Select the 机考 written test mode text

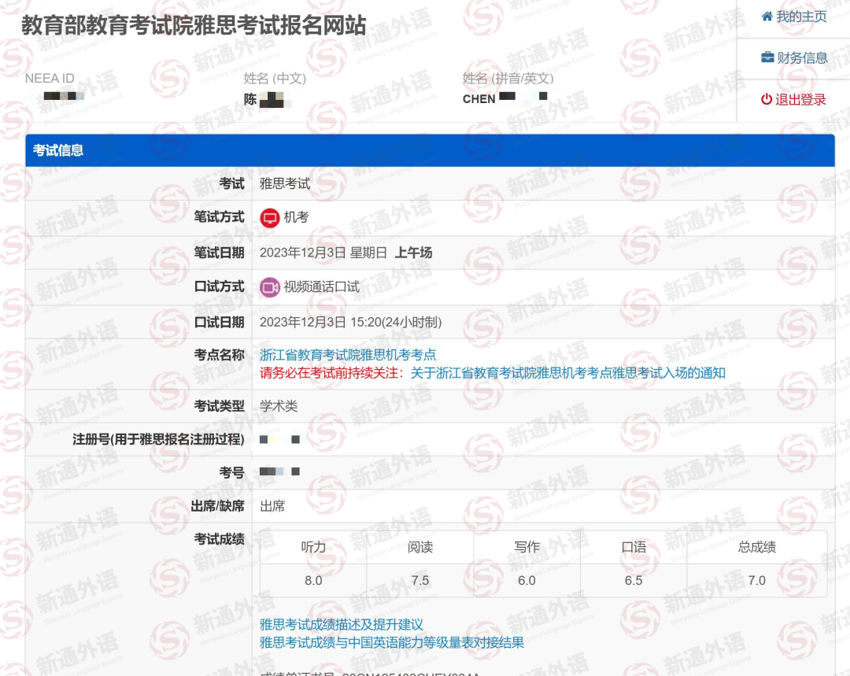(296, 217)
